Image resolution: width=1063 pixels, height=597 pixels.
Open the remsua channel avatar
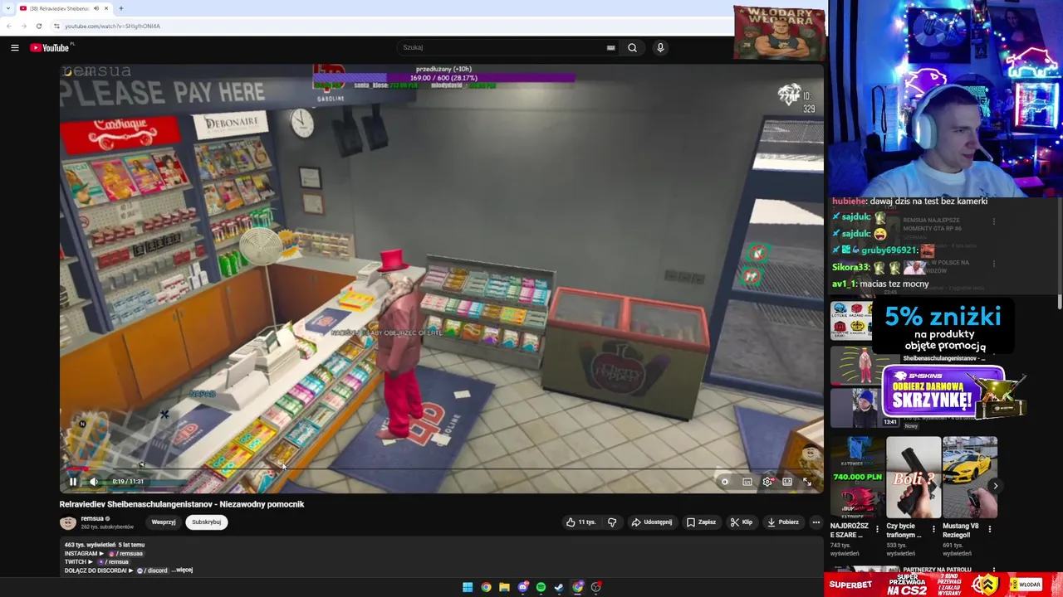[x=68, y=522]
